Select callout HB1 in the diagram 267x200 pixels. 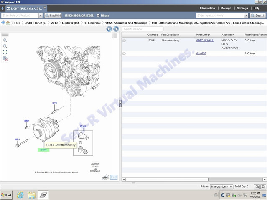(x=18, y=139)
